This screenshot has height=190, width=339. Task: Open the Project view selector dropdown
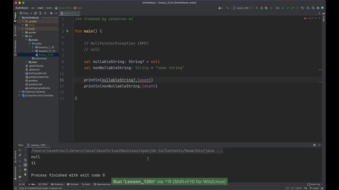pyautogui.click(x=26, y=13)
